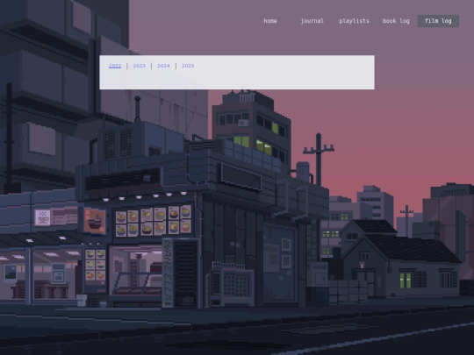Show the 2025 film list
The height and width of the screenshot is (355, 474).
click(x=188, y=66)
